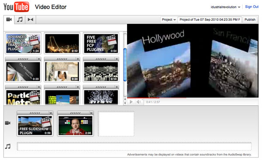Select the wedding couple 0:24 thumbnail
262x161 pixels.
coord(62,72)
